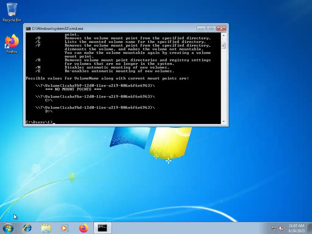Launch Windows Media Player from the taskbar
Screen dimensions: 312x234
tap(65, 228)
